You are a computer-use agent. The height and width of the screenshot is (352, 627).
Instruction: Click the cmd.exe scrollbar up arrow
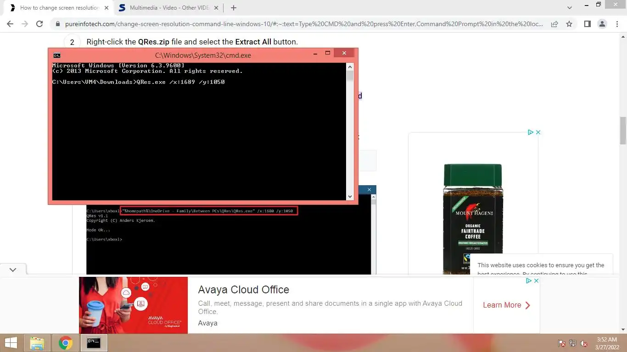350,67
